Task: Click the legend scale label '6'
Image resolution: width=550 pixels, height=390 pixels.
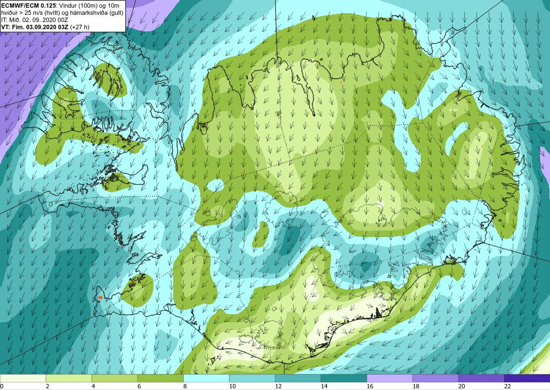Action: point(139,387)
